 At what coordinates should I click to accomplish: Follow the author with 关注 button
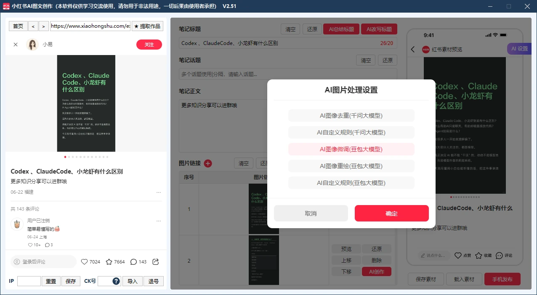point(149,45)
